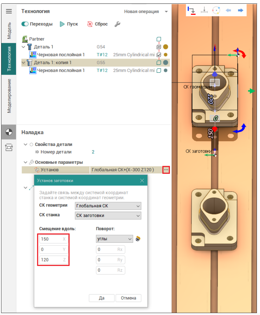Viewport: 260px width, 315px height.
Task: Switch to the Моделирование tab
Action: pos(9,96)
